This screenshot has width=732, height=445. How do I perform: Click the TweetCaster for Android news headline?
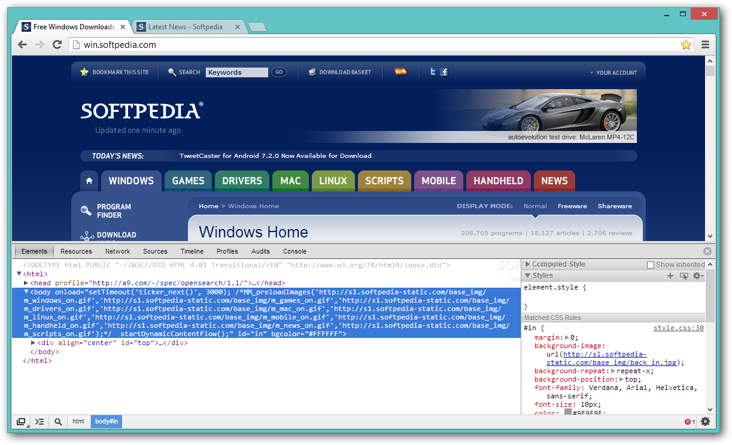pyautogui.click(x=275, y=156)
